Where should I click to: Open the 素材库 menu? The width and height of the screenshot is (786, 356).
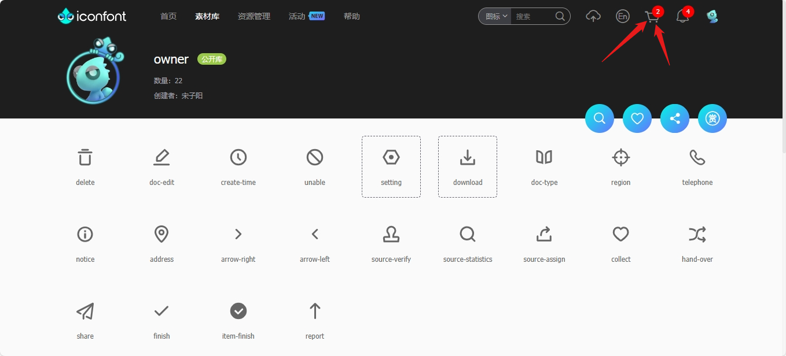(x=207, y=16)
